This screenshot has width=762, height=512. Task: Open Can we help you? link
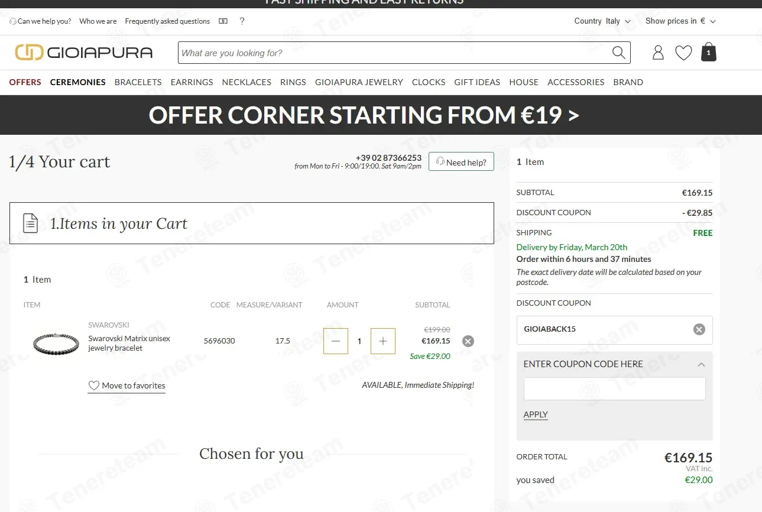pyautogui.click(x=40, y=21)
